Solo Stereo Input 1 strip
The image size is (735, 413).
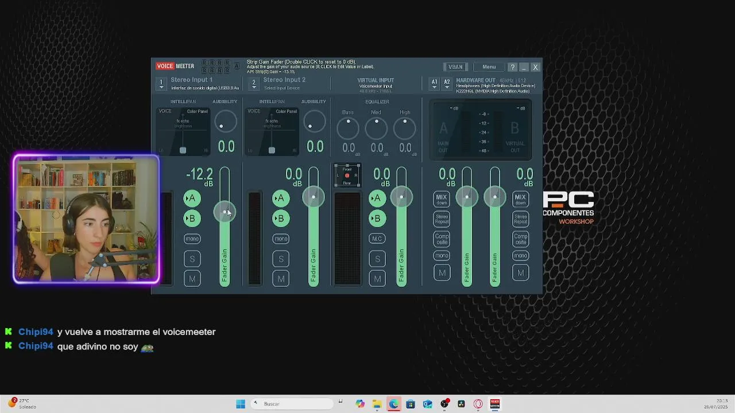pos(192,259)
